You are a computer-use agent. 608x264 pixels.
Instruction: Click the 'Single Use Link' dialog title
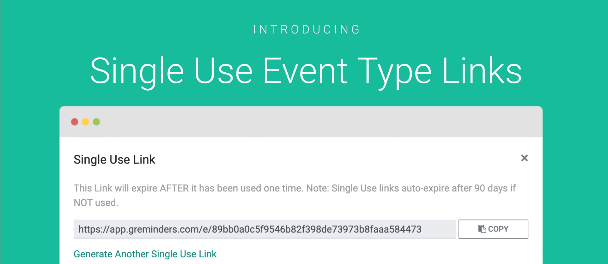[x=114, y=160]
